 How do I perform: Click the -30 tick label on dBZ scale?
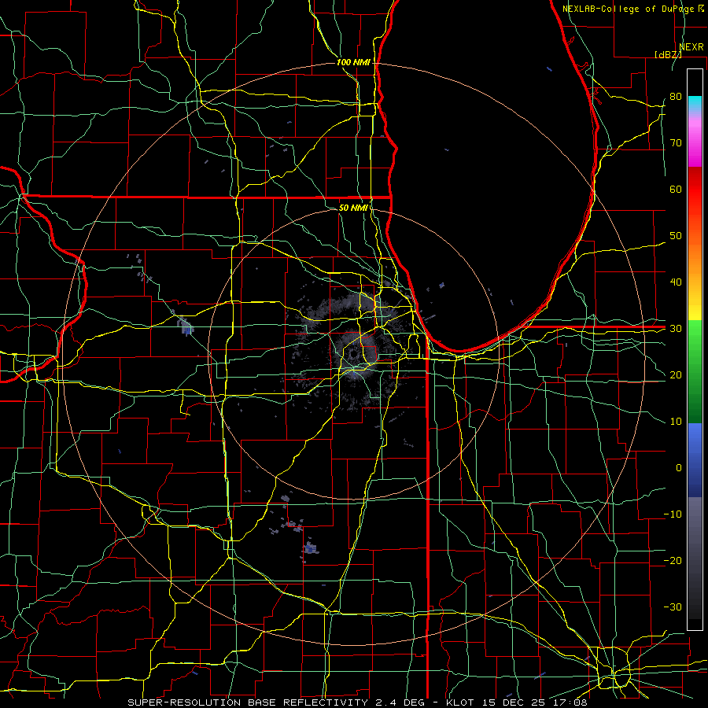pyautogui.click(x=673, y=607)
